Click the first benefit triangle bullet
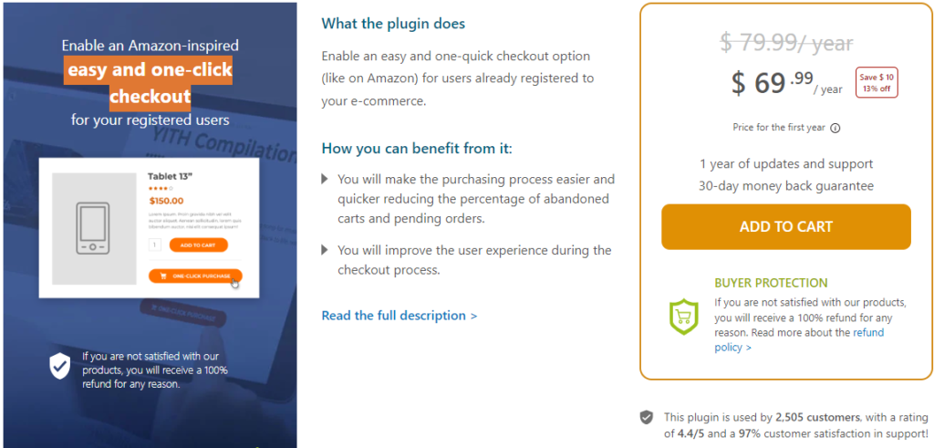The image size is (934, 448). [325, 179]
